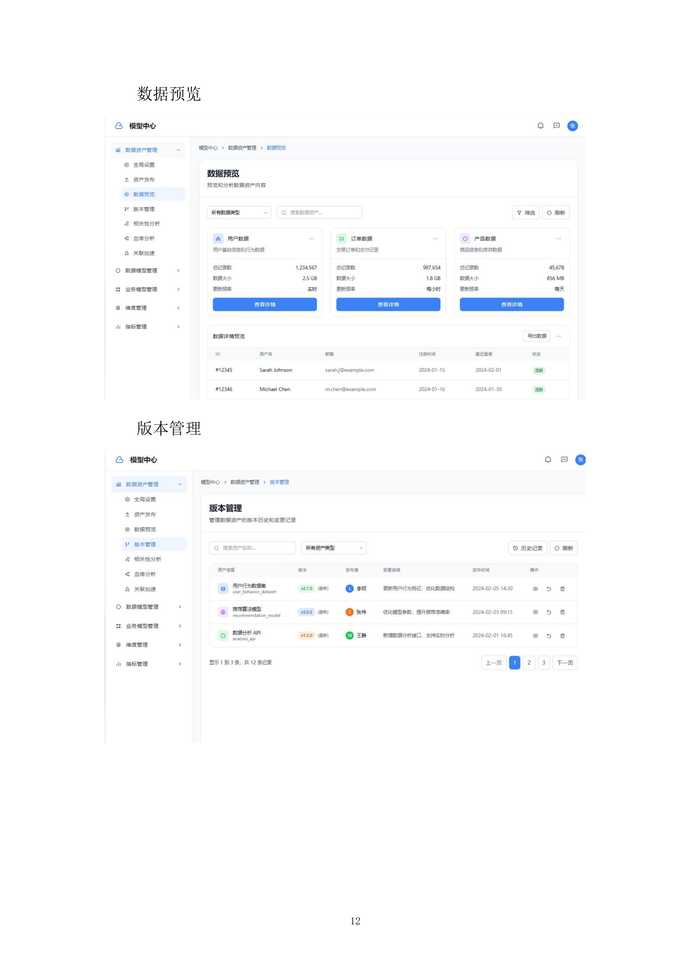
Task: Open the messages icon in the top bar
Action: point(557,125)
